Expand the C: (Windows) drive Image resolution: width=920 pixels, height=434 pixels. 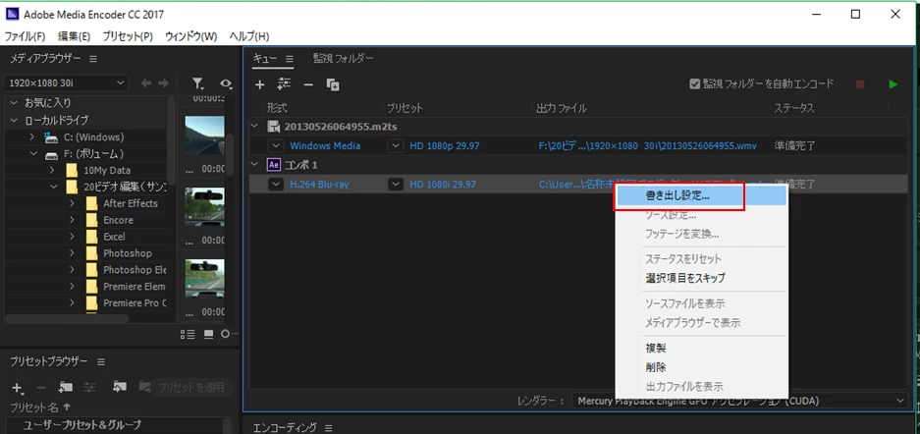click(32, 137)
